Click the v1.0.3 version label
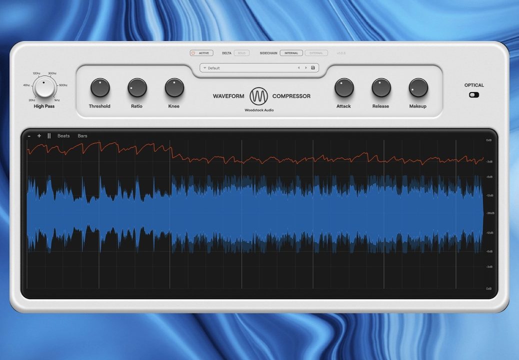519x360 pixels. 341,53
